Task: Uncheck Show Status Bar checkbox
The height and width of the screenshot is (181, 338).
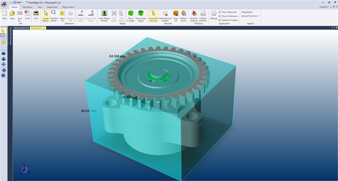Action: (220, 12)
